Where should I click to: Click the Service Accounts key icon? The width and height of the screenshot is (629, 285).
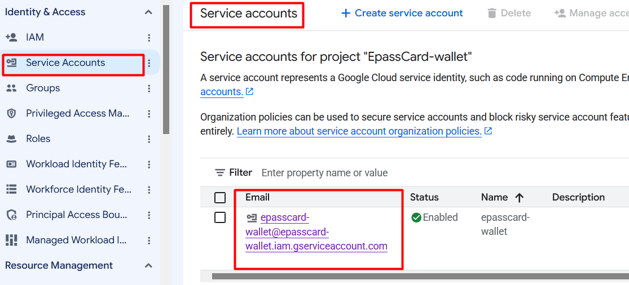(12, 63)
